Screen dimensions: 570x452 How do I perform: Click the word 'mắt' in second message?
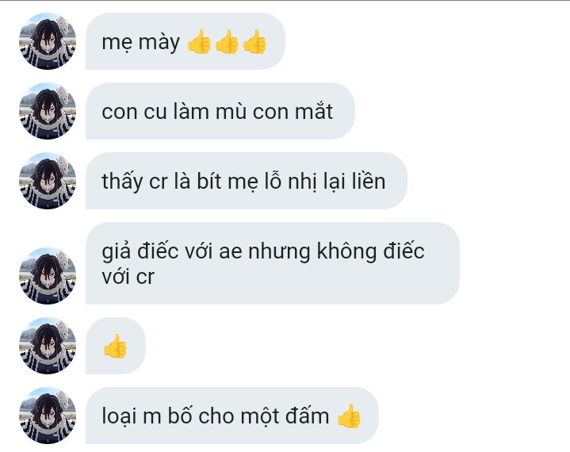tap(314, 111)
